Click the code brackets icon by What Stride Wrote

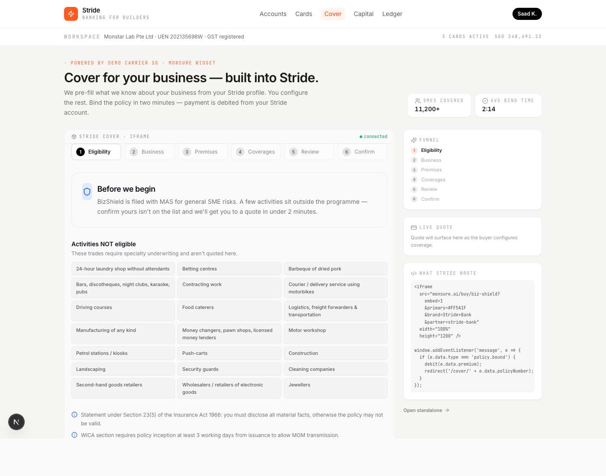tap(414, 273)
